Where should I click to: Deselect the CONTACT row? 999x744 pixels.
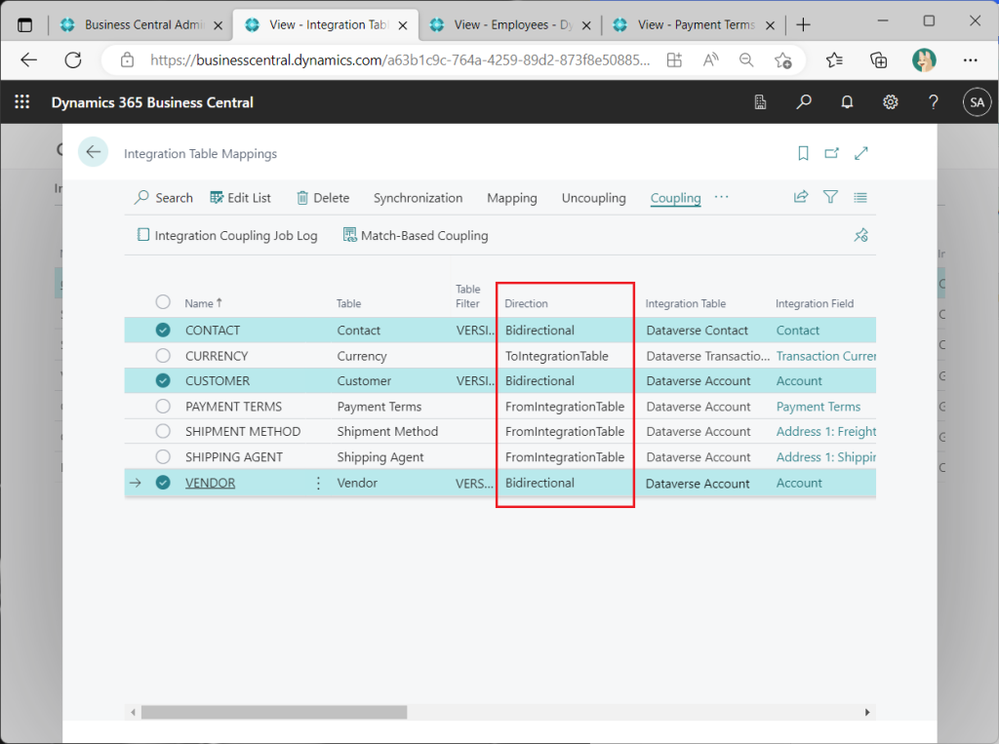point(163,330)
